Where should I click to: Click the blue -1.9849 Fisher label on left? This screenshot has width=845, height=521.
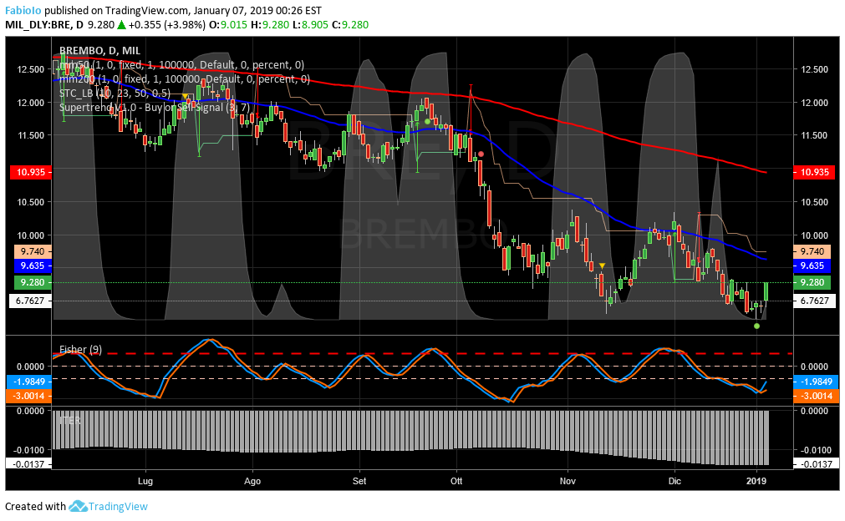[29, 382]
